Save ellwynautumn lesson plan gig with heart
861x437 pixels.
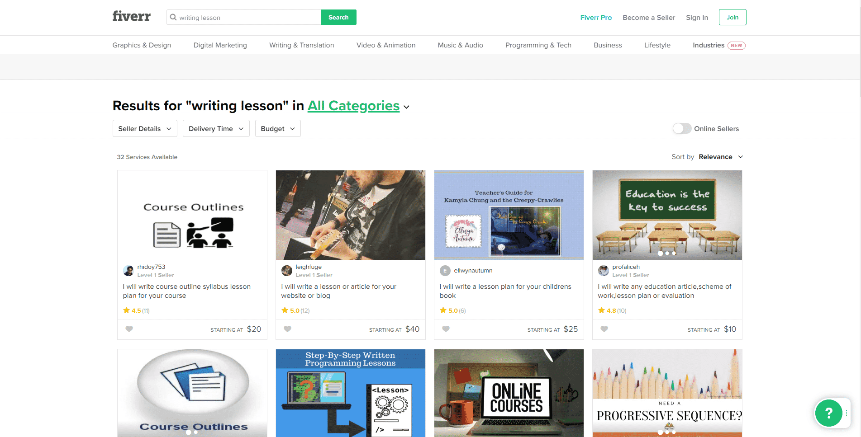coord(446,329)
